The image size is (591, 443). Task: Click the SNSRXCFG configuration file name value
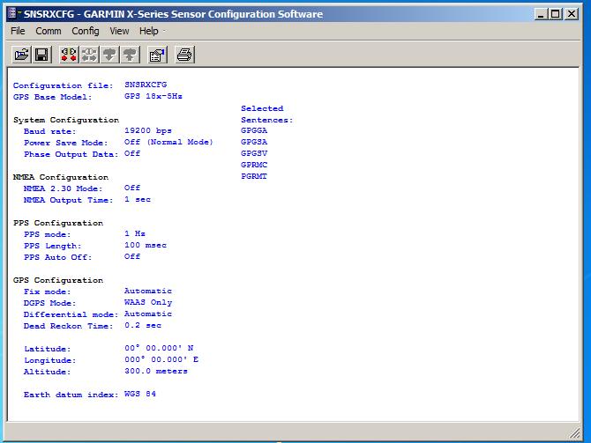146,85
